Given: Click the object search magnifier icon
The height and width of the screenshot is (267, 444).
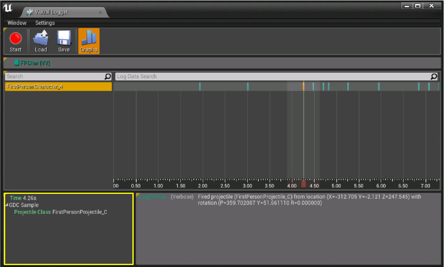Looking at the screenshot, I should pyautogui.click(x=108, y=76).
